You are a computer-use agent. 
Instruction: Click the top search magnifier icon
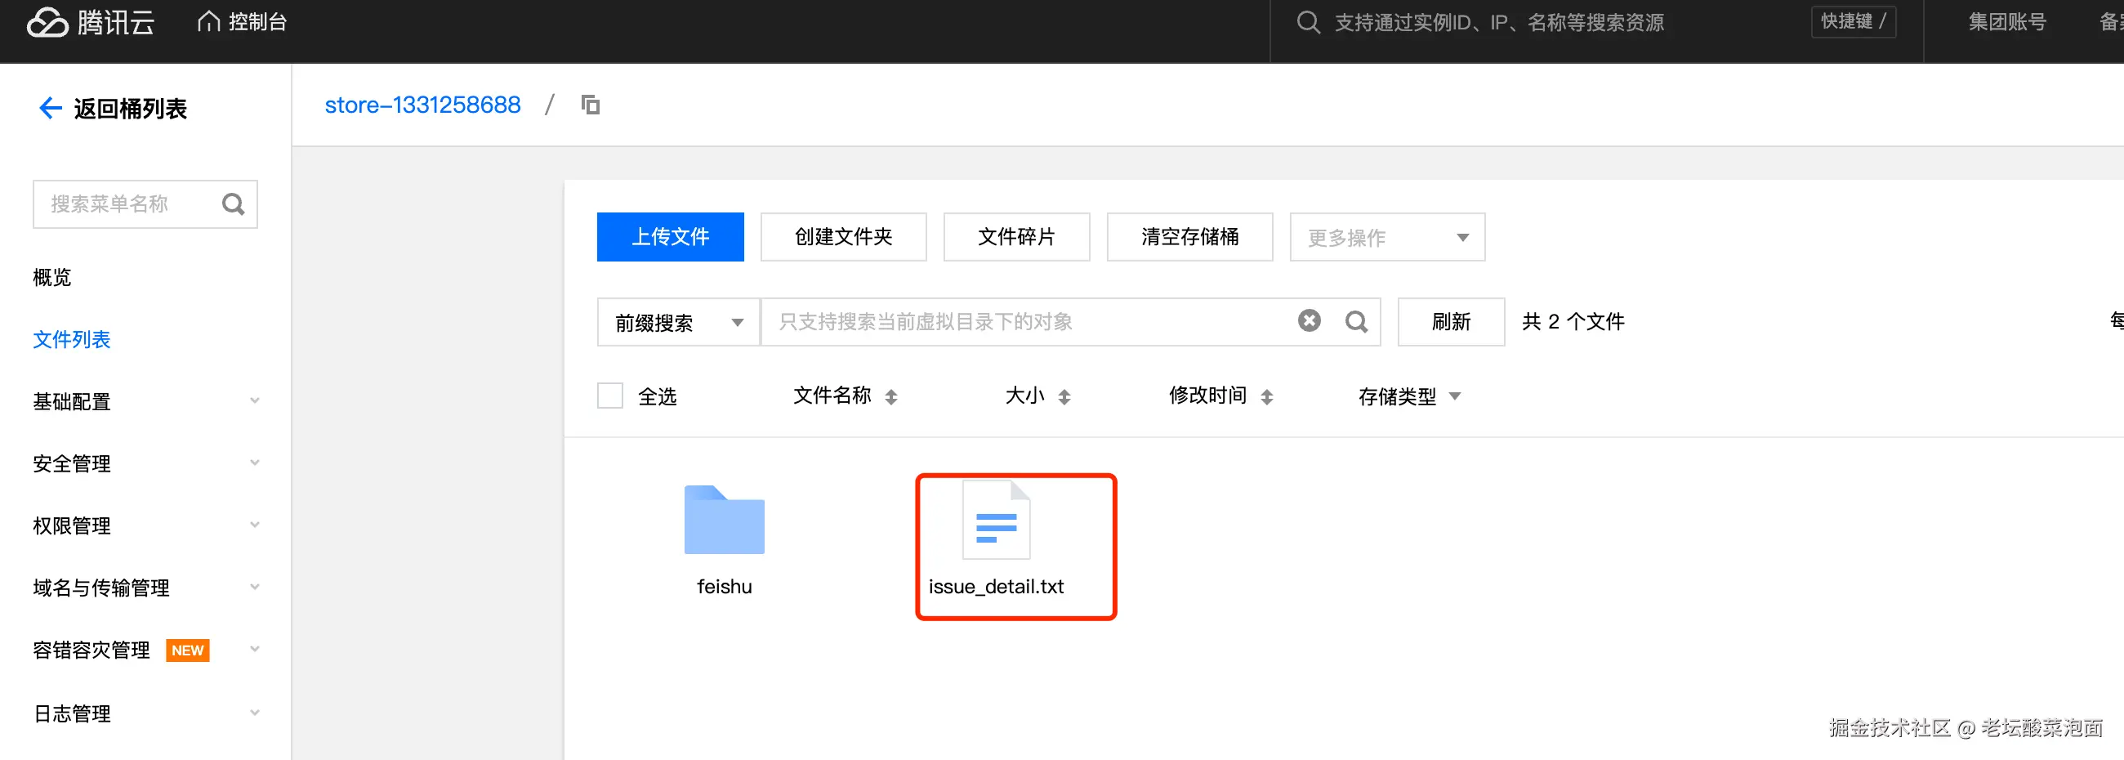[x=1308, y=22]
